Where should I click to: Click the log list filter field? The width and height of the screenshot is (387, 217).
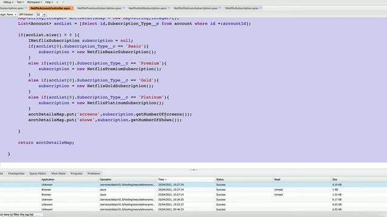[21, 215]
